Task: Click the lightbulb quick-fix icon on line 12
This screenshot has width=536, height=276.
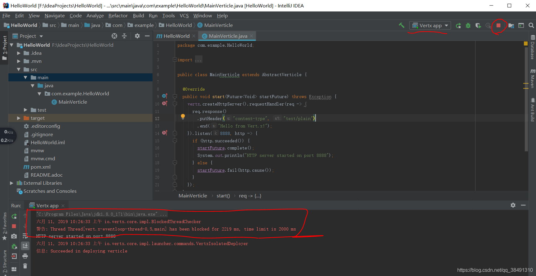Action: click(183, 117)
